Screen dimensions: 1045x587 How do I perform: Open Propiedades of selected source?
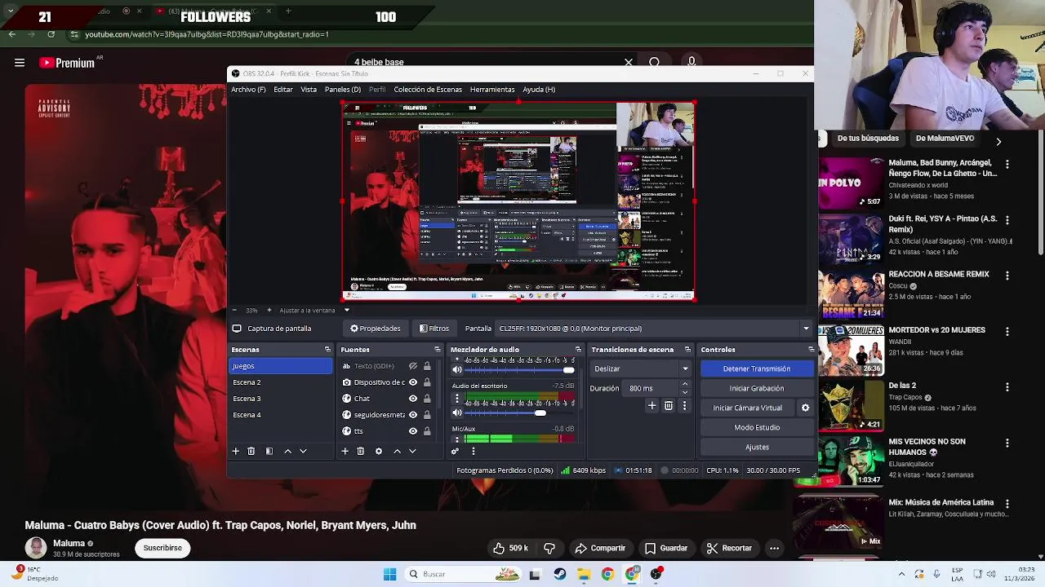pyautogui.click(x=376, y=329)
